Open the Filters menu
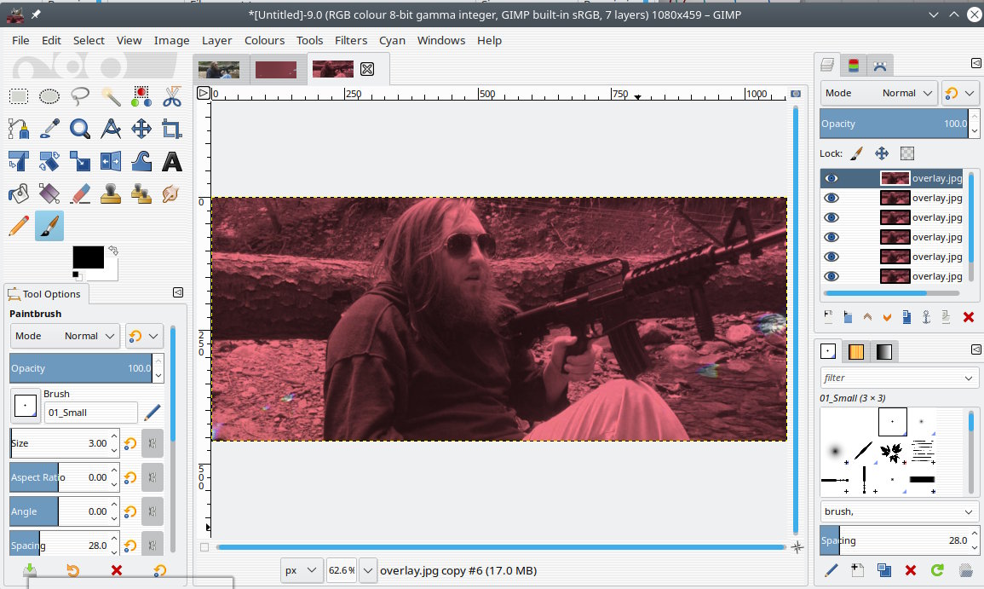 point(350,40)
